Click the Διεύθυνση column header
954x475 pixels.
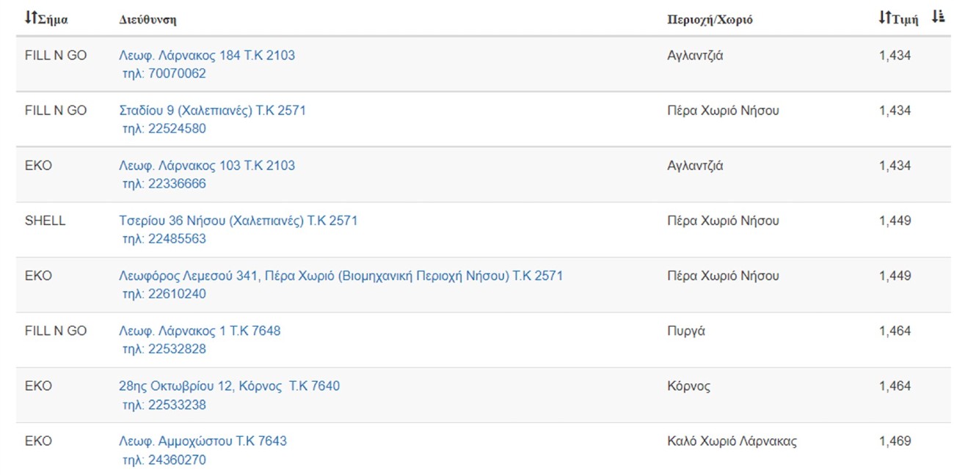(x=148, y=20)
